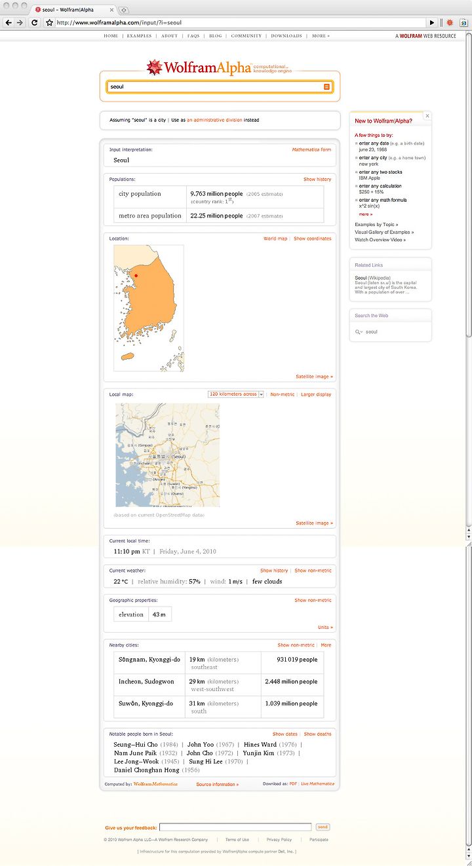Image resolution: width=472 pixels, height=866 pixels.
Task: Open Mathematica form link
Action: [x=311, y=150]
